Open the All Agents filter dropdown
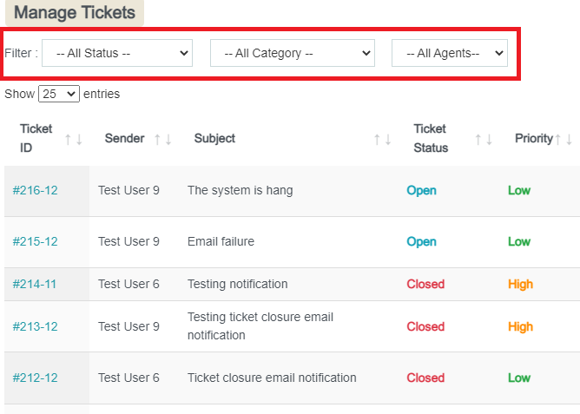Viewport: 580px width, 414px height. pyautogui.click(x=449, y=53)
